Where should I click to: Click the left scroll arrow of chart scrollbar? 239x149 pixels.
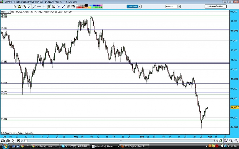coord(23,141)
